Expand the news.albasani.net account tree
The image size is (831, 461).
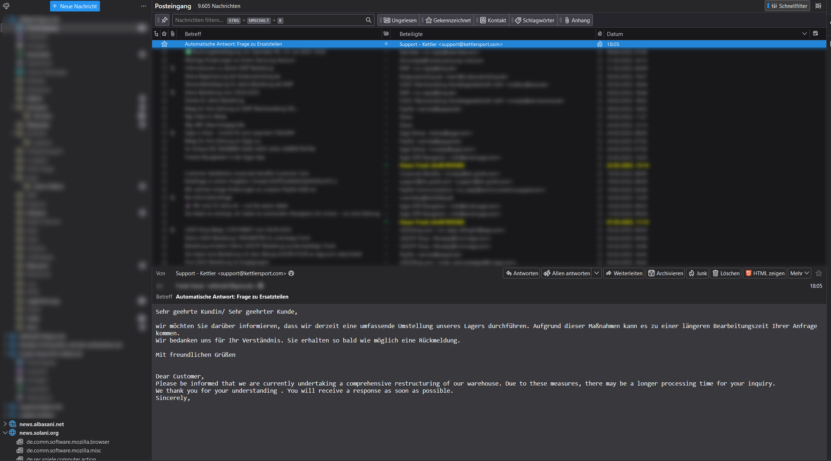(5, 424)
